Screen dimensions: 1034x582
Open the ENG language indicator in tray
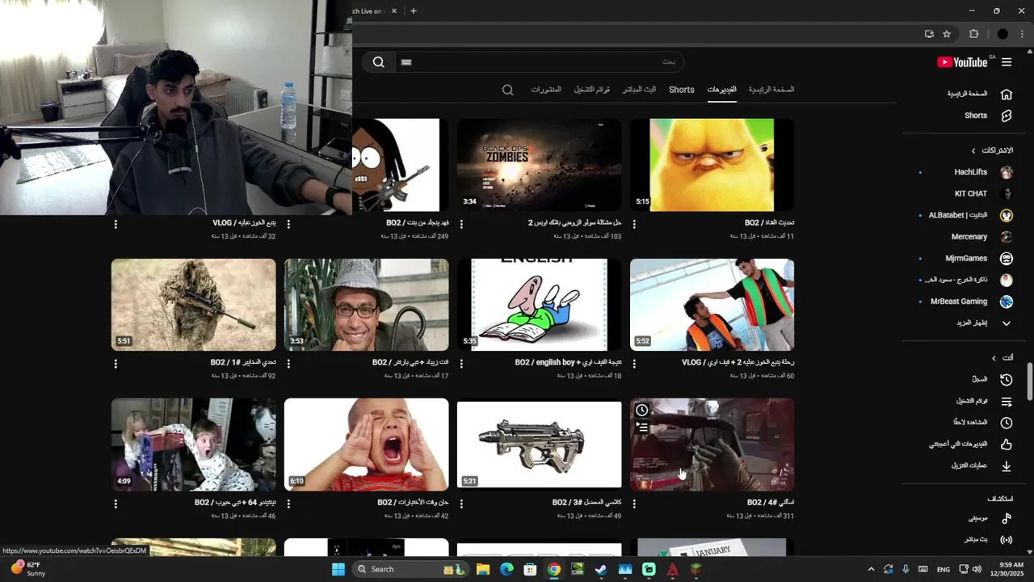click(x=944, y=570)
